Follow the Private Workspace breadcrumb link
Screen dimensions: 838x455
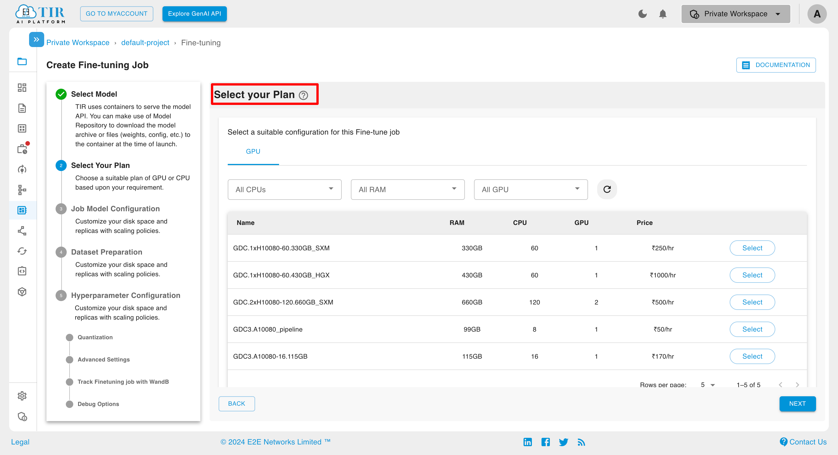78,43
